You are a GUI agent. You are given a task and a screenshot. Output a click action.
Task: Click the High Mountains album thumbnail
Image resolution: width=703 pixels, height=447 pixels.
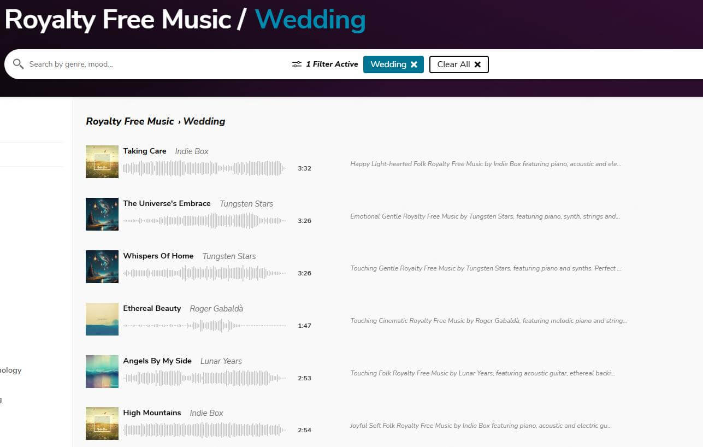102,423
